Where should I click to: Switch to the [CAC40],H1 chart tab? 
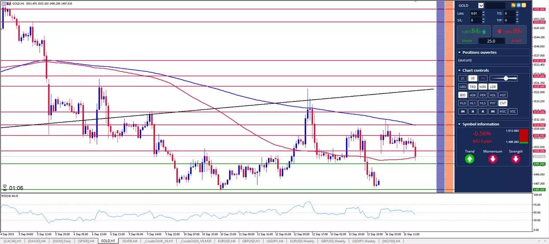click(x=13, y=241)
